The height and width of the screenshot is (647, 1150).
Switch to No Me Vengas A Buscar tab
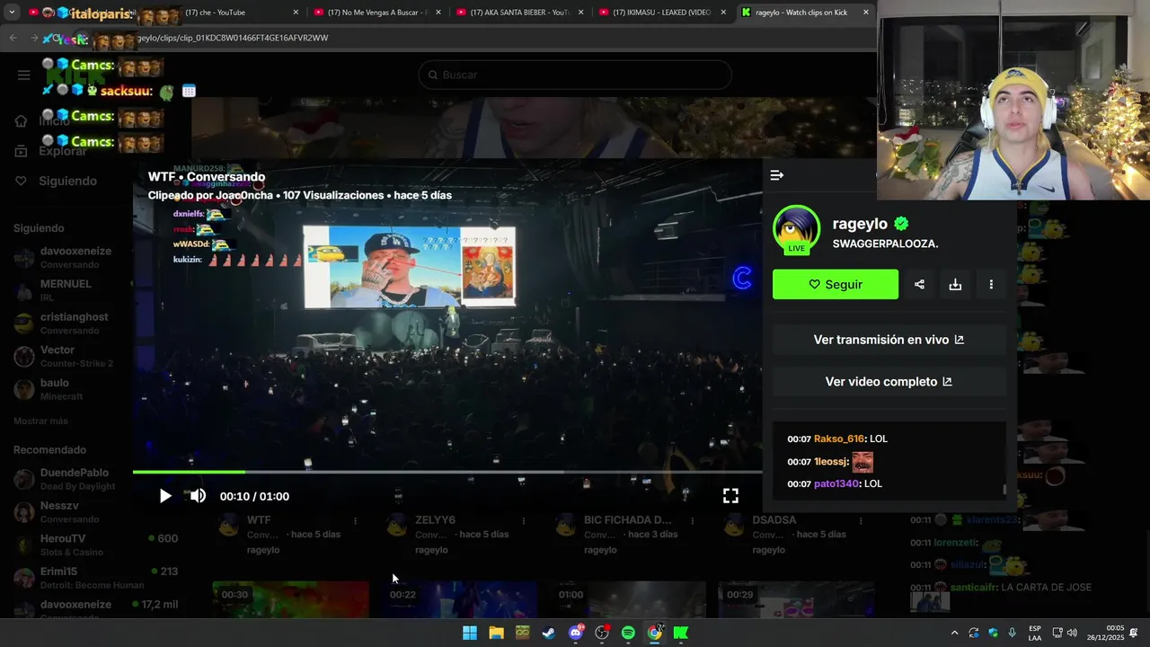376,13
